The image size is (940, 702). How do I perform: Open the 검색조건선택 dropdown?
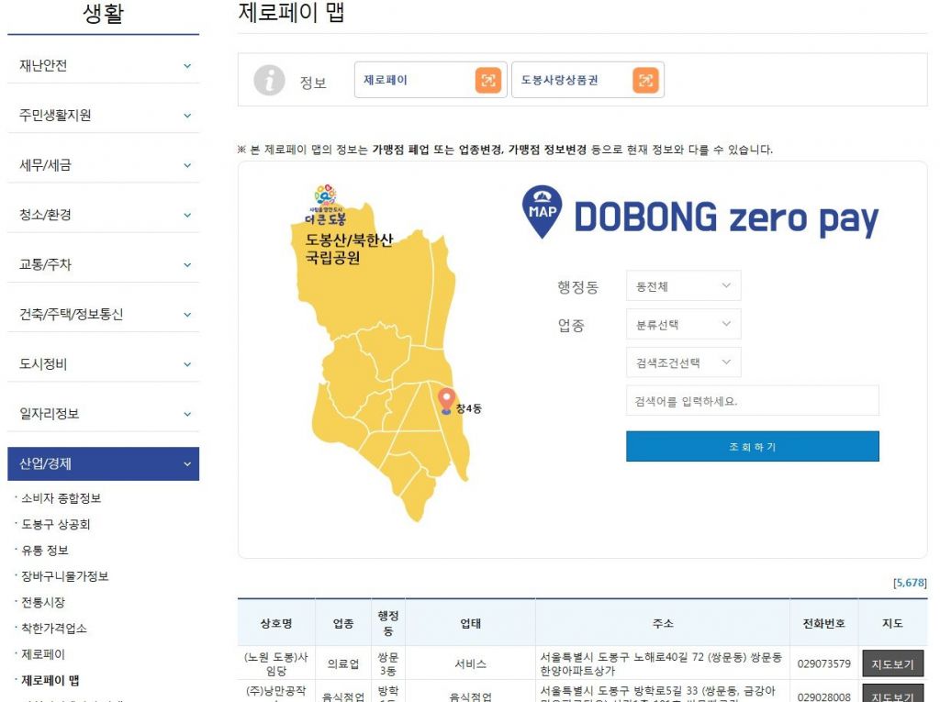[x=683, y=362]
